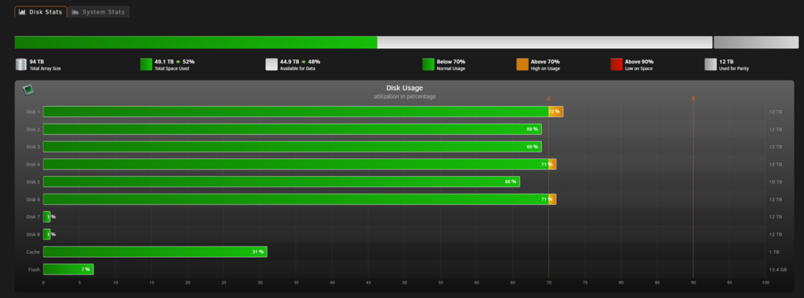The width and height of the screenshot is (804, 298).
Task: Click the 'Disk Usage' chart title
Action: (404, 88)
